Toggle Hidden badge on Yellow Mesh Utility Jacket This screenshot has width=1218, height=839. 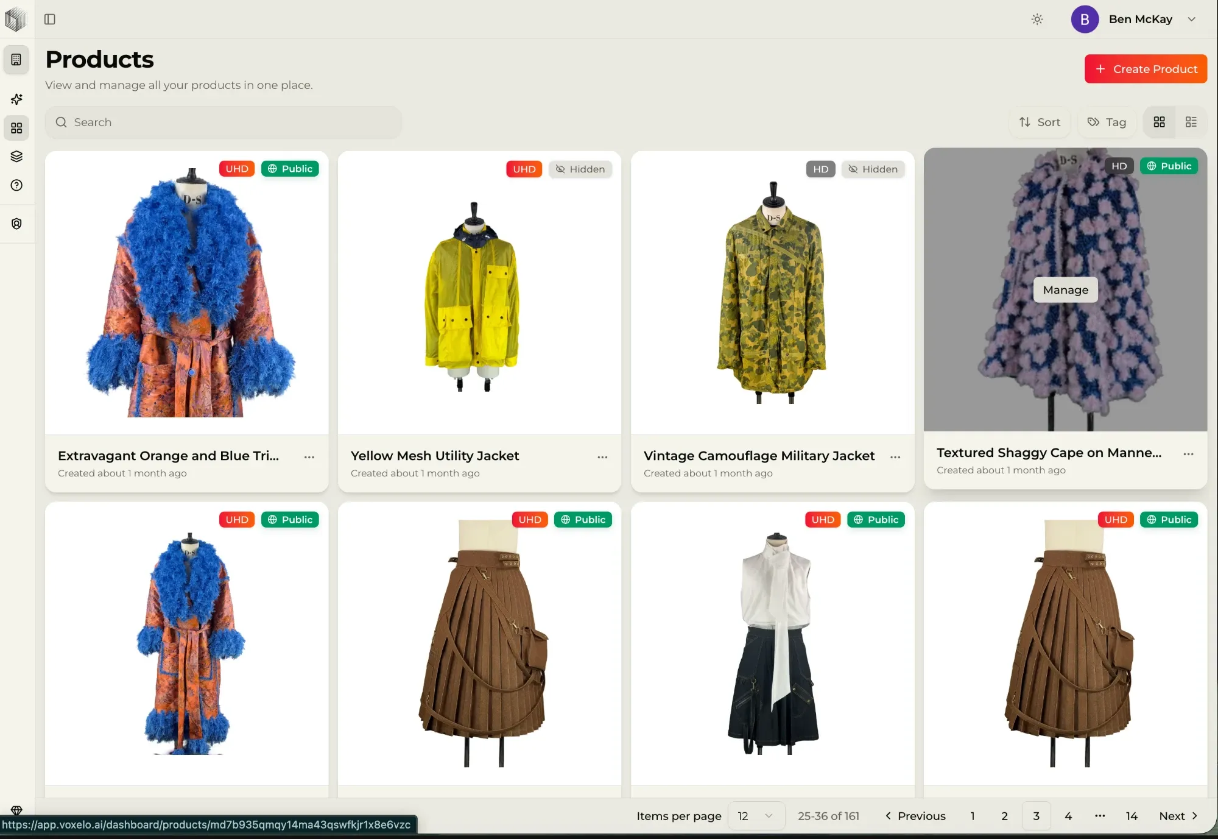580,169
